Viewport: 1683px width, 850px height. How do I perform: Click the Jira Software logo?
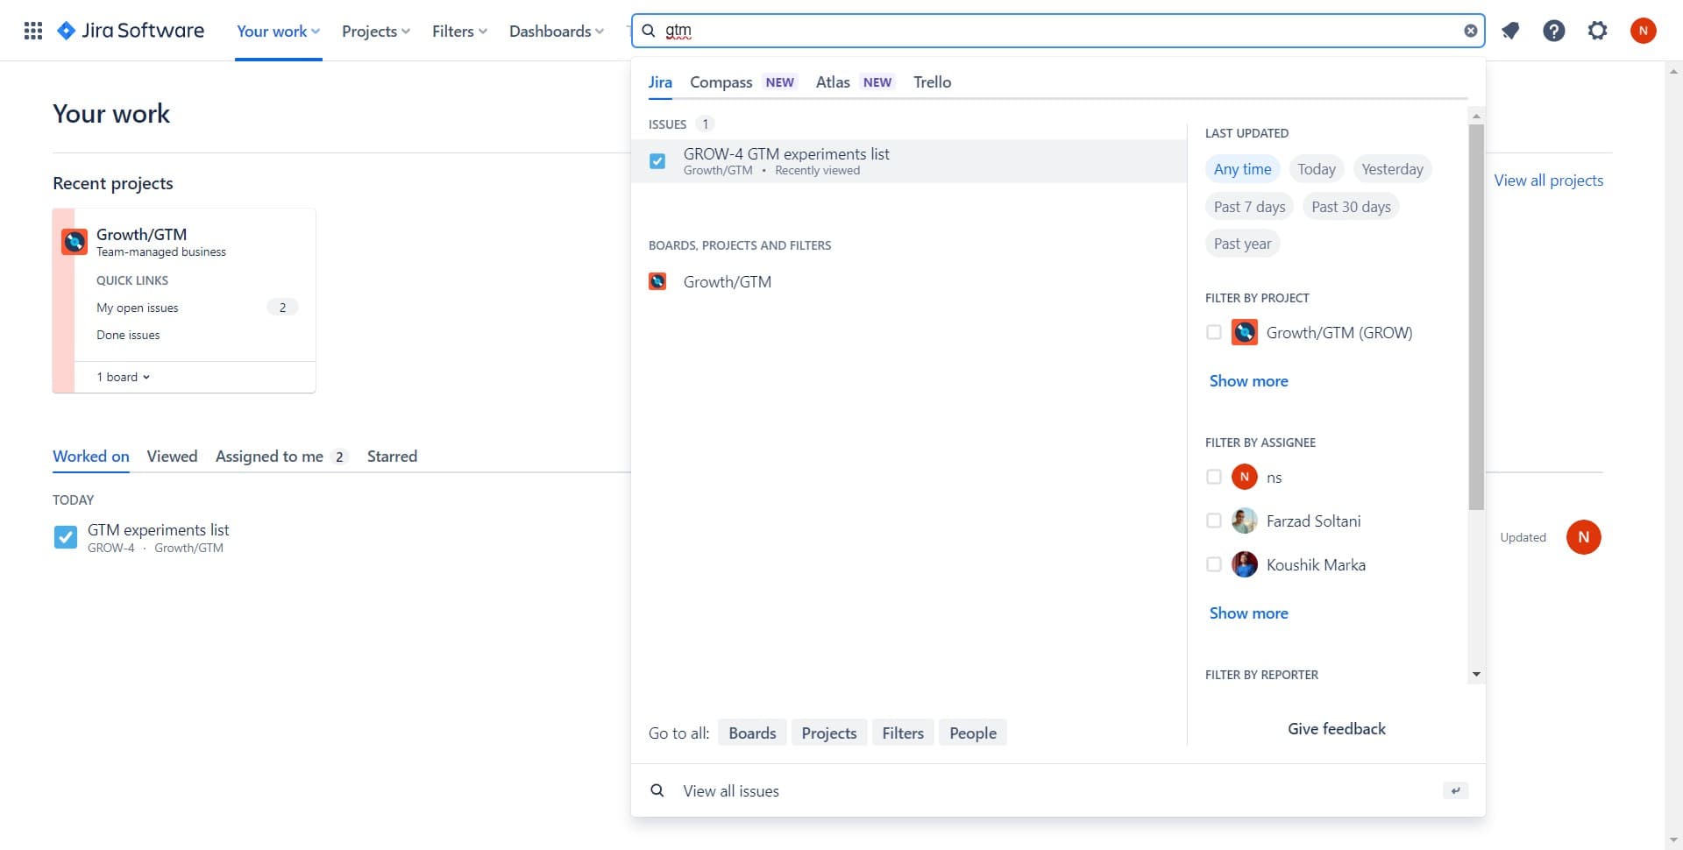pos(131,31)
